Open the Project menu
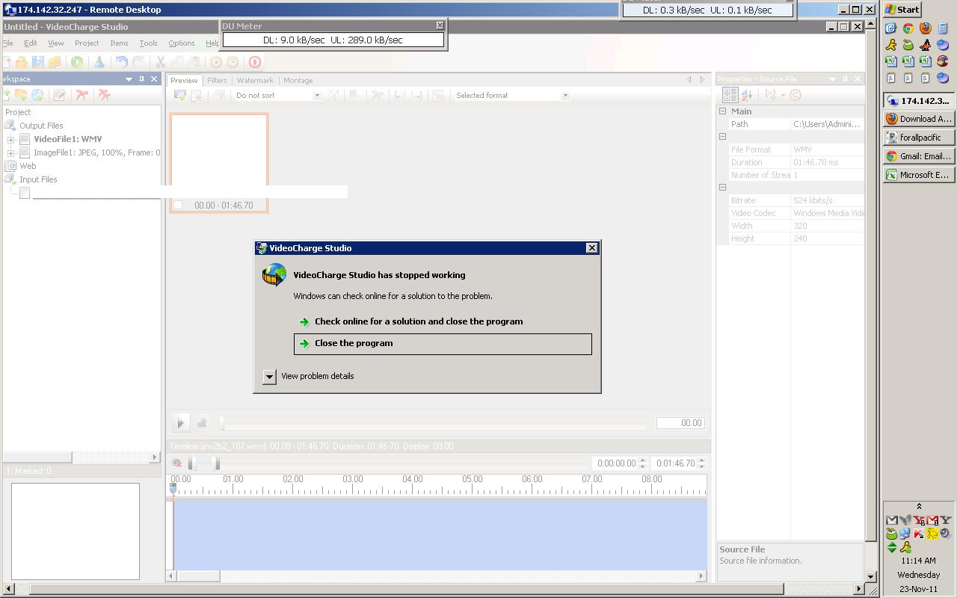This screenshot has height=598, width=957. pos(87,43)
